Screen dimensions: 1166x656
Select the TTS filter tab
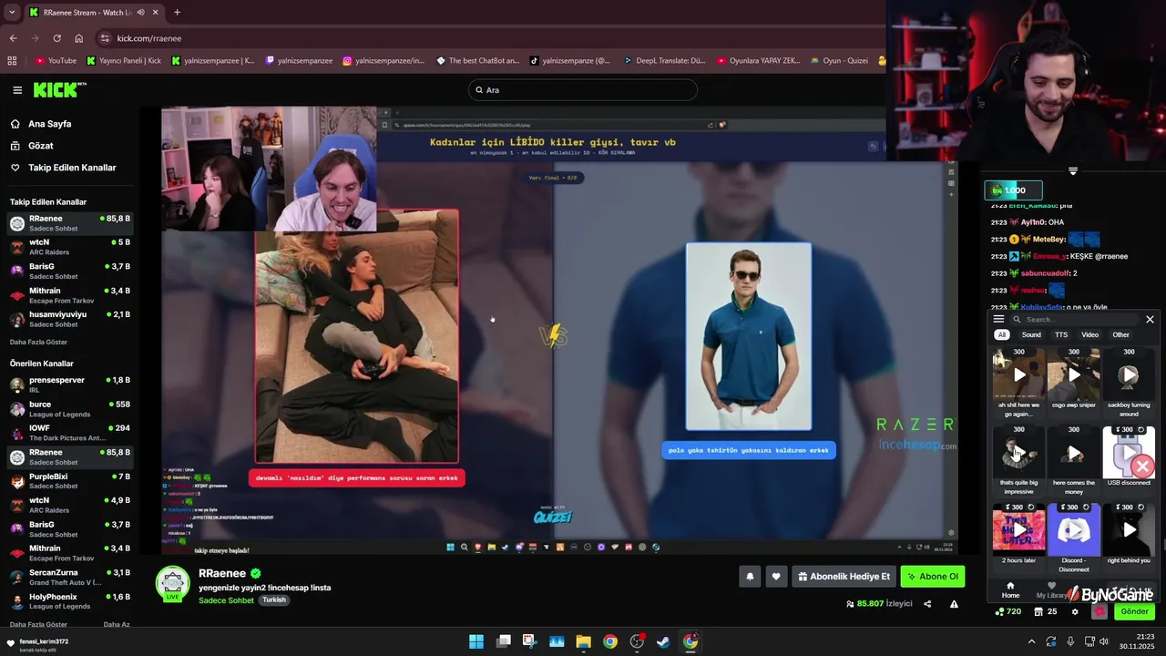(x=1061, y=335)
